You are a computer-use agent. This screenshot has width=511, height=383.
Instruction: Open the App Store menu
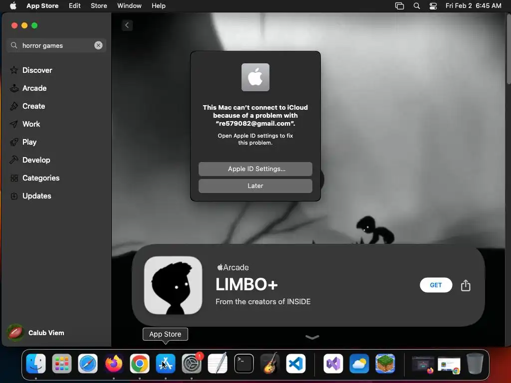(x=42, y=5)
